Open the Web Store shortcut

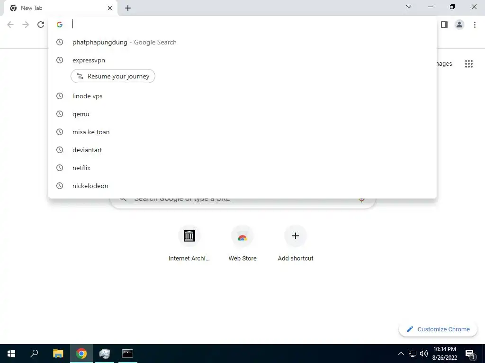tap(242, 243)
